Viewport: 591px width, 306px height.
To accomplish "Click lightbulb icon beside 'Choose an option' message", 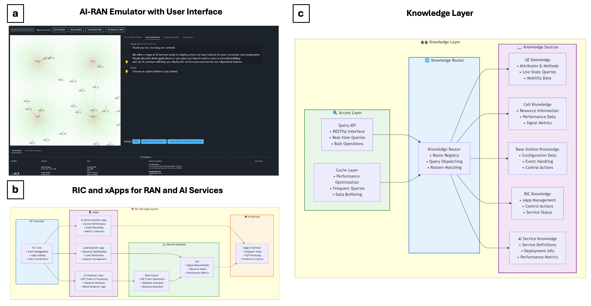I will coord(127,71).
